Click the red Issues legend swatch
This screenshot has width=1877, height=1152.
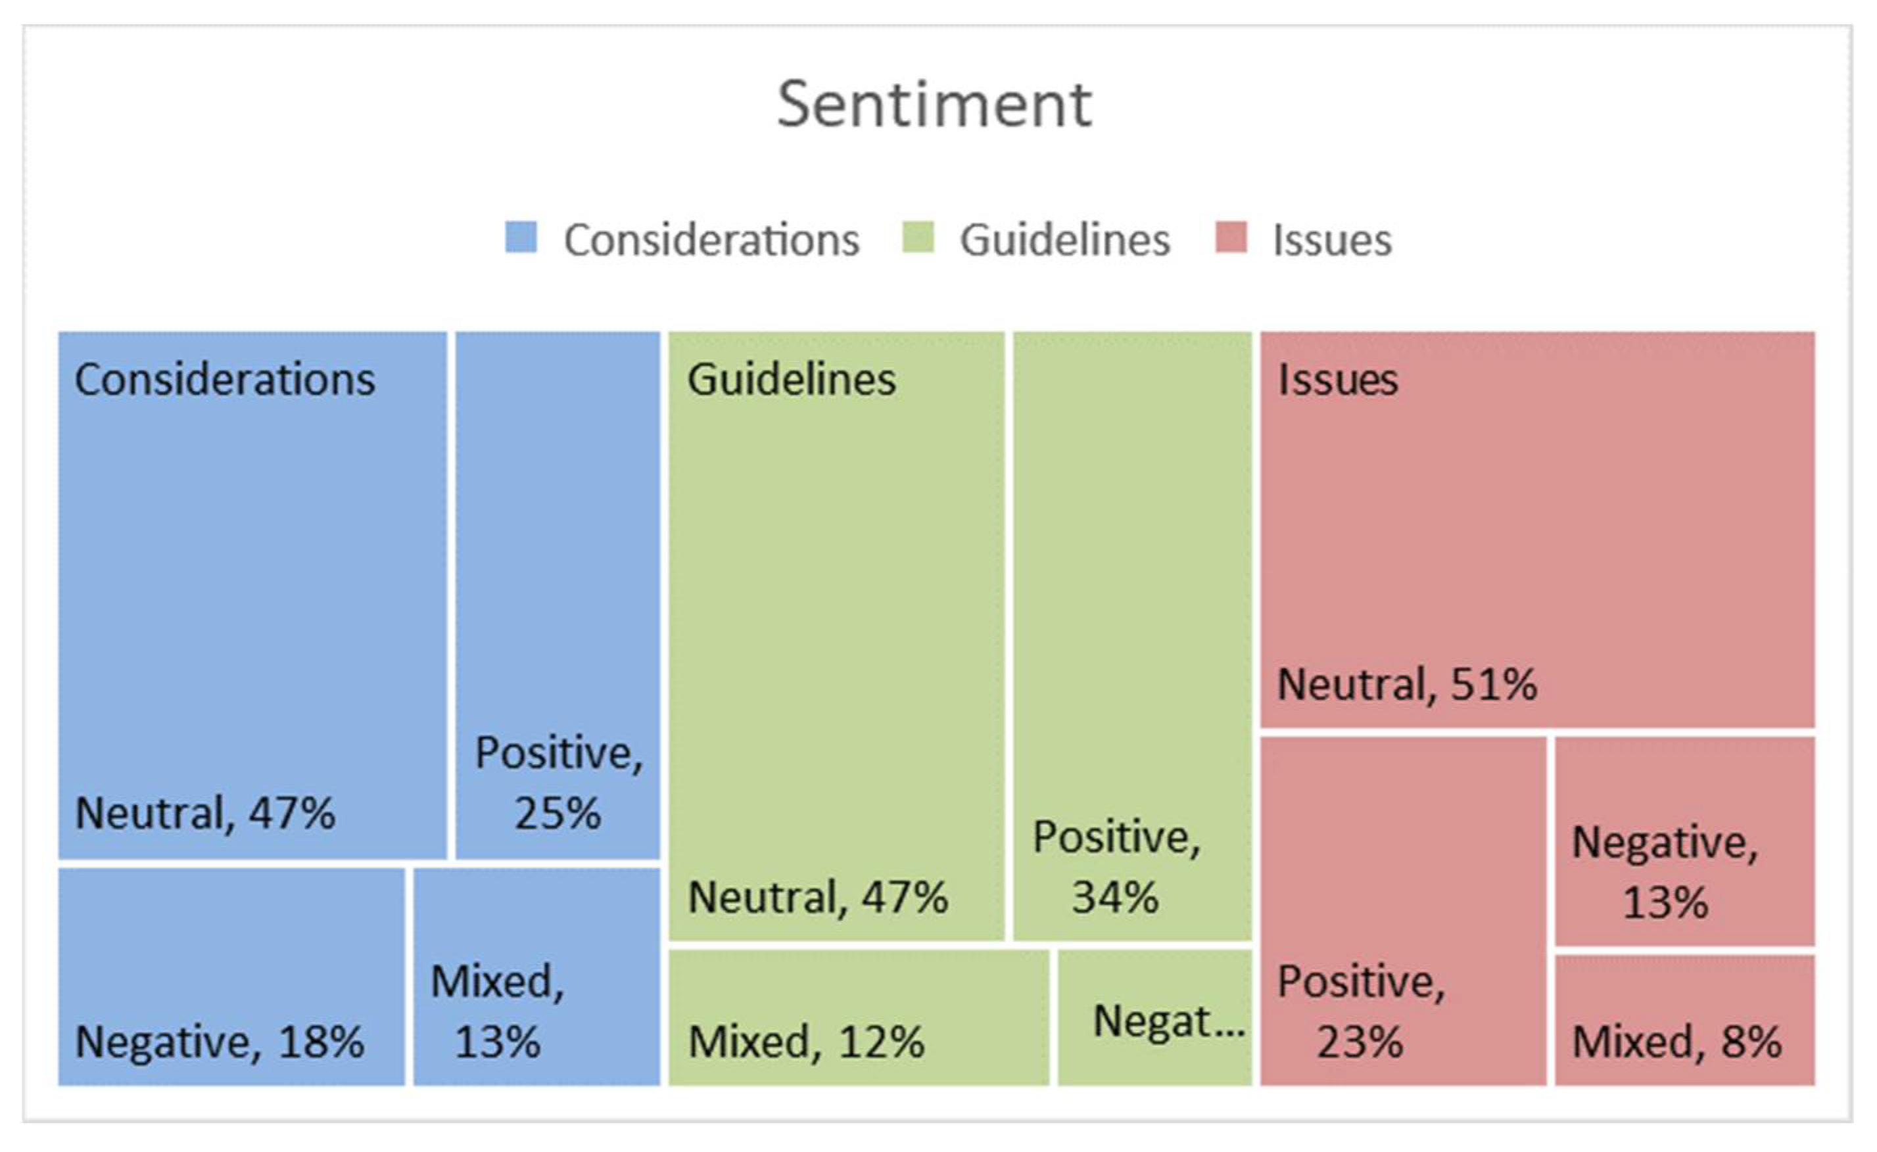[1231, 237]
